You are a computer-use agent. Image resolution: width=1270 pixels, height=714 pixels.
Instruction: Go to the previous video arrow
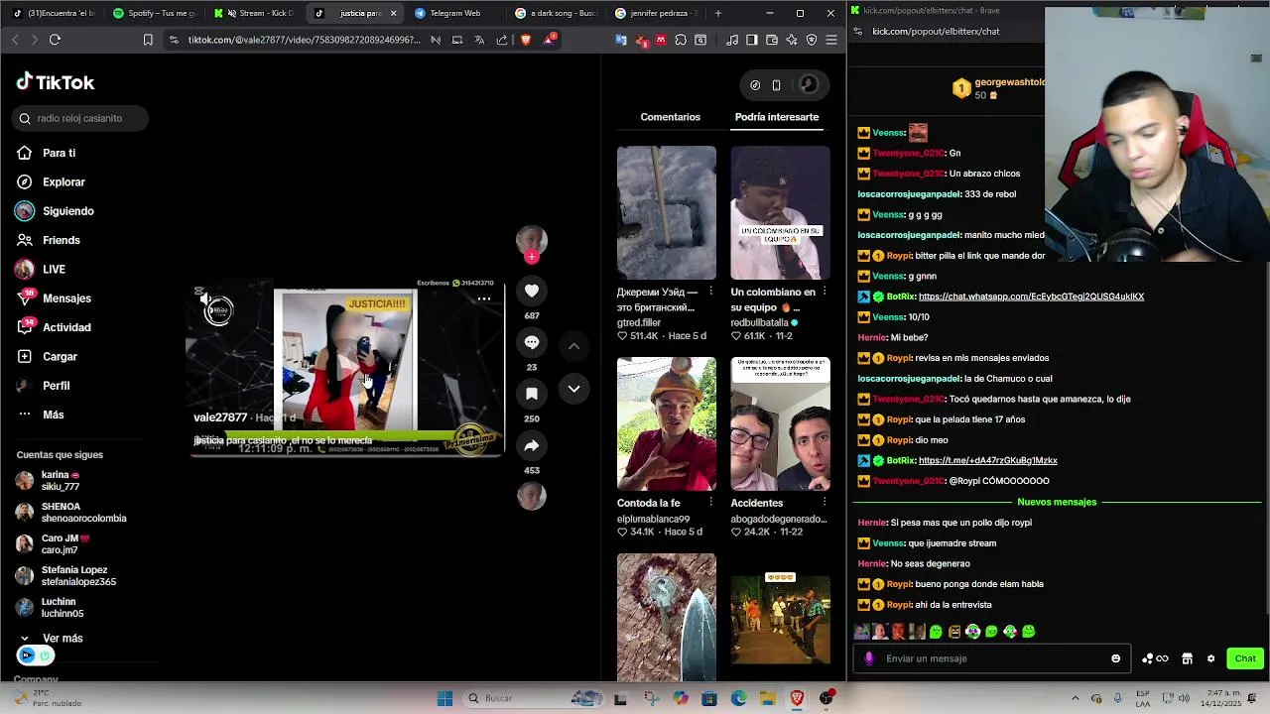(x=573, y=346)
